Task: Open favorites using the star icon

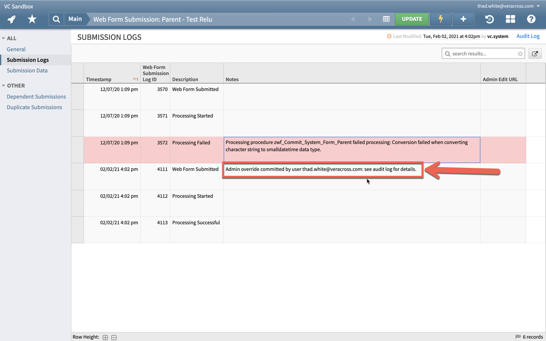Action: point(32,19)
